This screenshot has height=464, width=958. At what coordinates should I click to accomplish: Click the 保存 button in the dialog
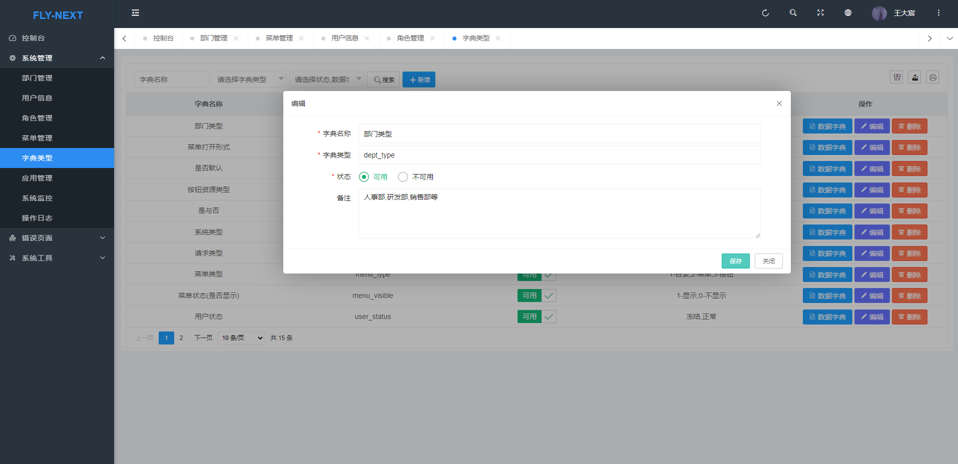(735, 261)
